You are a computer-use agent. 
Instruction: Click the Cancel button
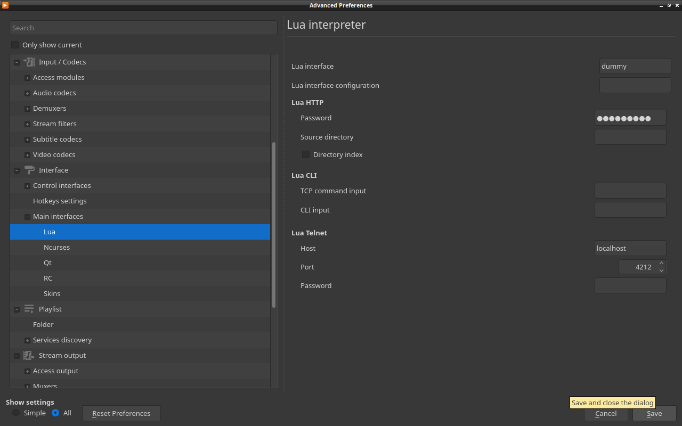(x=606, y=413)
